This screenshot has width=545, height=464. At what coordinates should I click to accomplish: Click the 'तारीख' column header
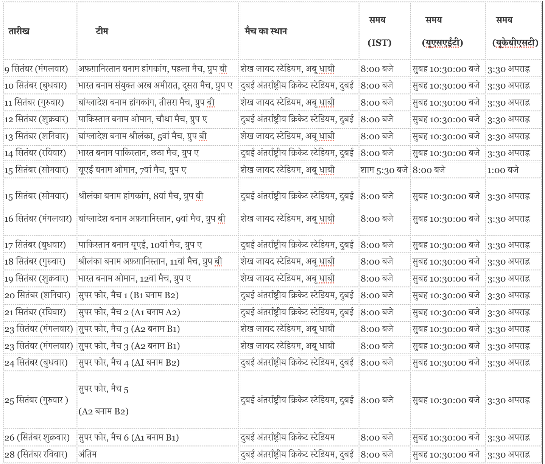(19, 31)
